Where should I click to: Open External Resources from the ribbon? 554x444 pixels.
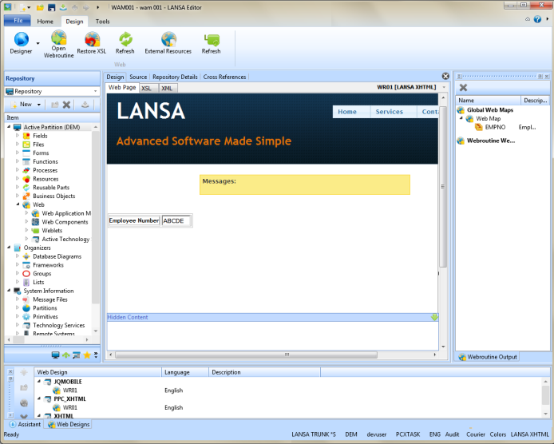168,43
